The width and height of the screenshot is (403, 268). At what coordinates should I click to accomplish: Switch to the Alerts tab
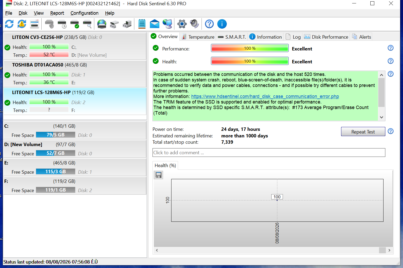(x=361, y=37)
